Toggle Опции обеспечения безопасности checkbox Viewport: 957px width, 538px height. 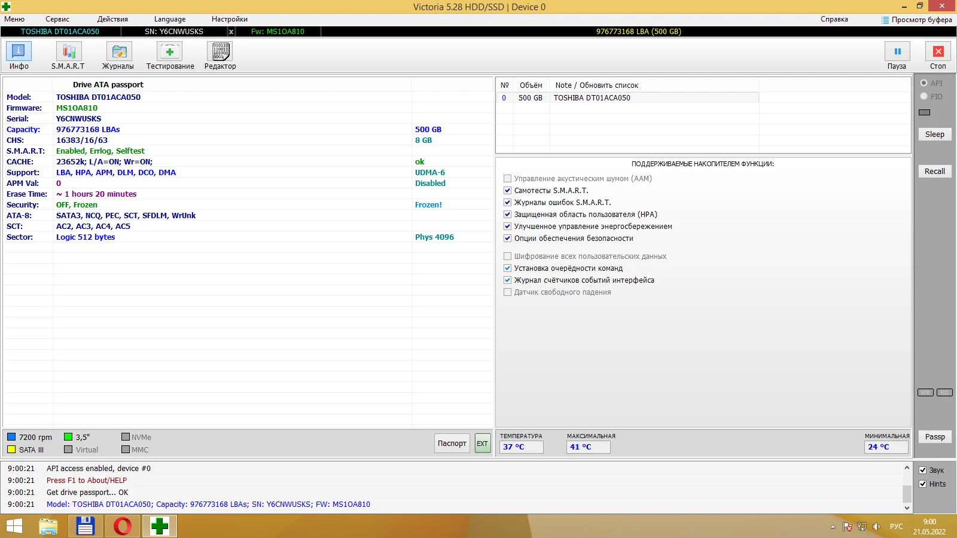(508, 239)
